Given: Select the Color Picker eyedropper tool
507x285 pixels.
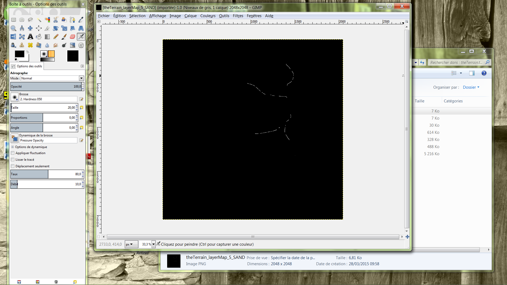Looking at the screenshot, I should coord(81,20).
